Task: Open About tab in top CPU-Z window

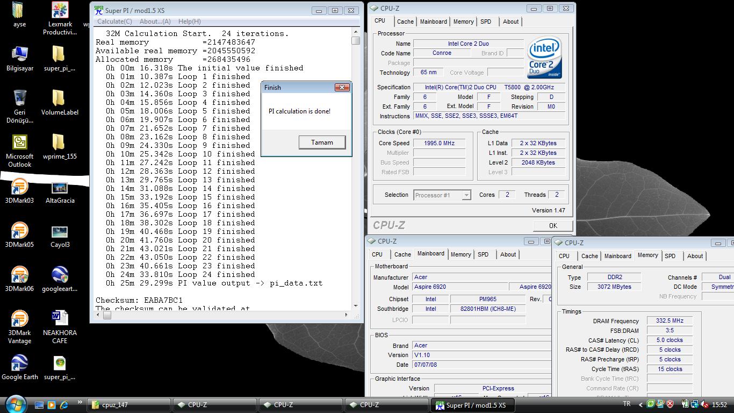Action: 510,22
